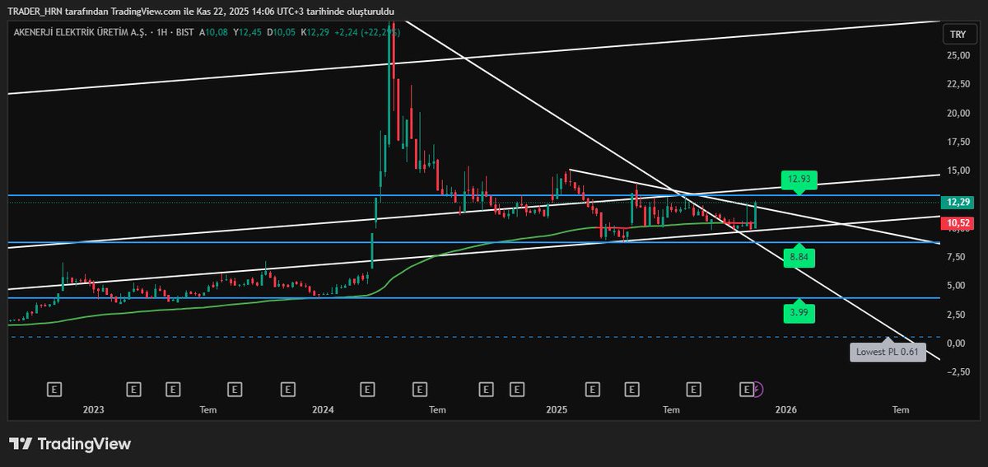Click the +2,24 change value
This screenshot has height=467, width=988.
pyautogui.click(x=347, y=32)
